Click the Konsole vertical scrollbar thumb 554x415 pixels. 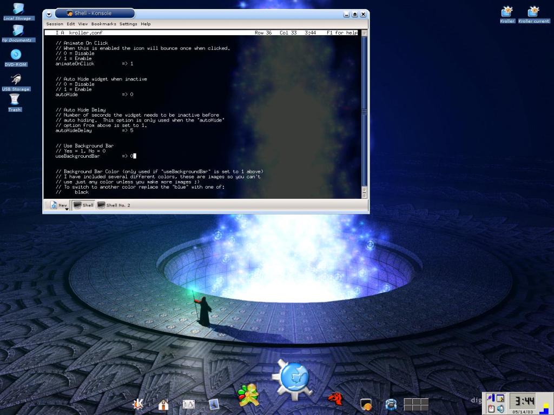[x=364, y=112]
